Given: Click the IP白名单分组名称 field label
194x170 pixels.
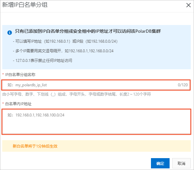Looking at the screenshot, I should 24,74.
